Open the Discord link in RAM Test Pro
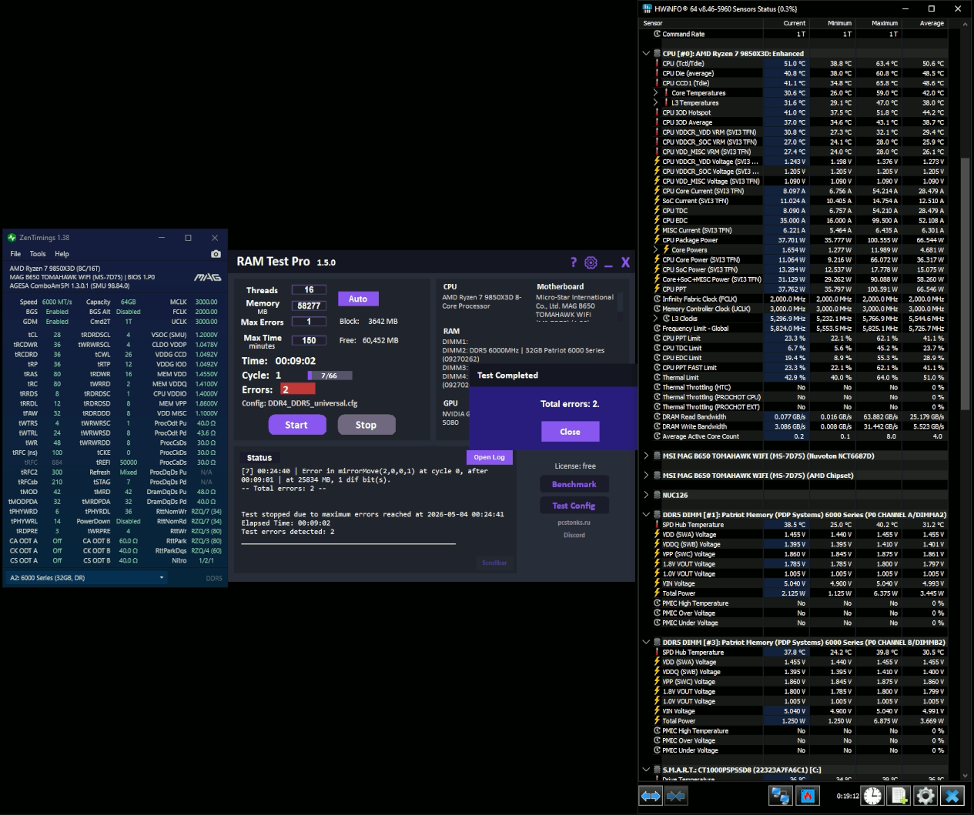Viewport: 974px width, 815px height. (x=574, y=535)
